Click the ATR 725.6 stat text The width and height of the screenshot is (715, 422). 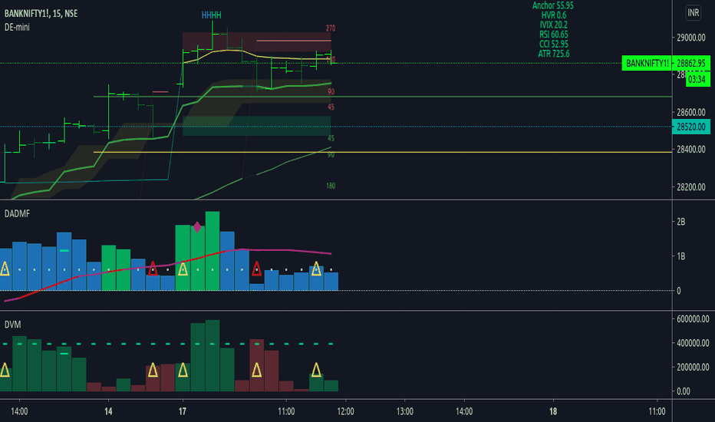554,54
